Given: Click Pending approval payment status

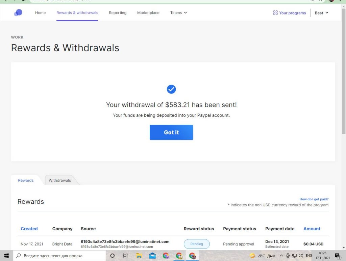Looking at the screenshot, I should pyautogui.click(x=239, y=244).
